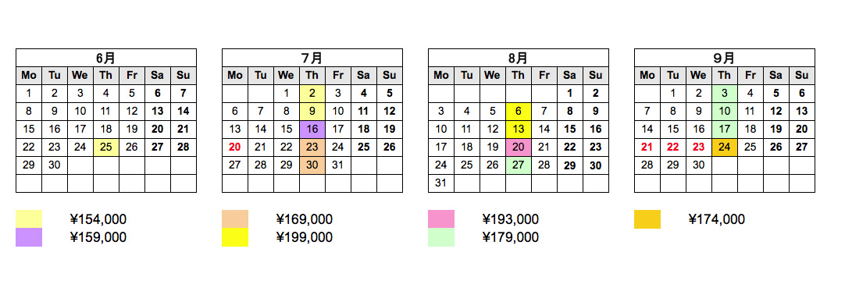The height and width of the screenshot is (295, 845).
Task: Click the ¥169,000 orange legend swatch
Action: click(235, 219)
